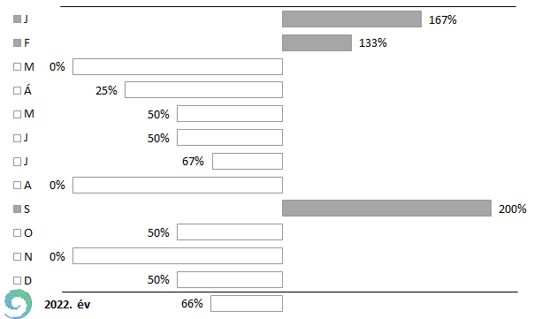
Task: Click the gray legend square beside first J
Action: tap(17, 19)
